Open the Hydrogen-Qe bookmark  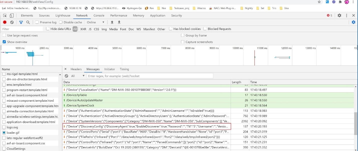(132, 8)
